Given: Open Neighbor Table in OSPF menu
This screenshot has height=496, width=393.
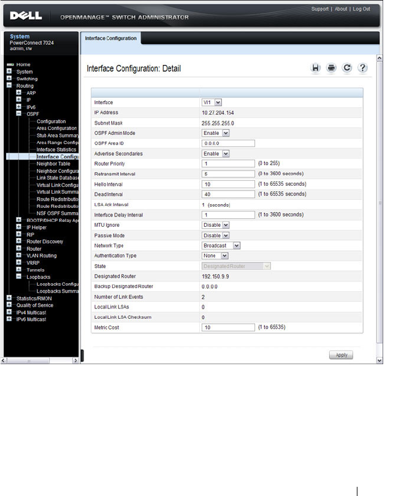Looking at the screenshot, I should coord(53,164).
